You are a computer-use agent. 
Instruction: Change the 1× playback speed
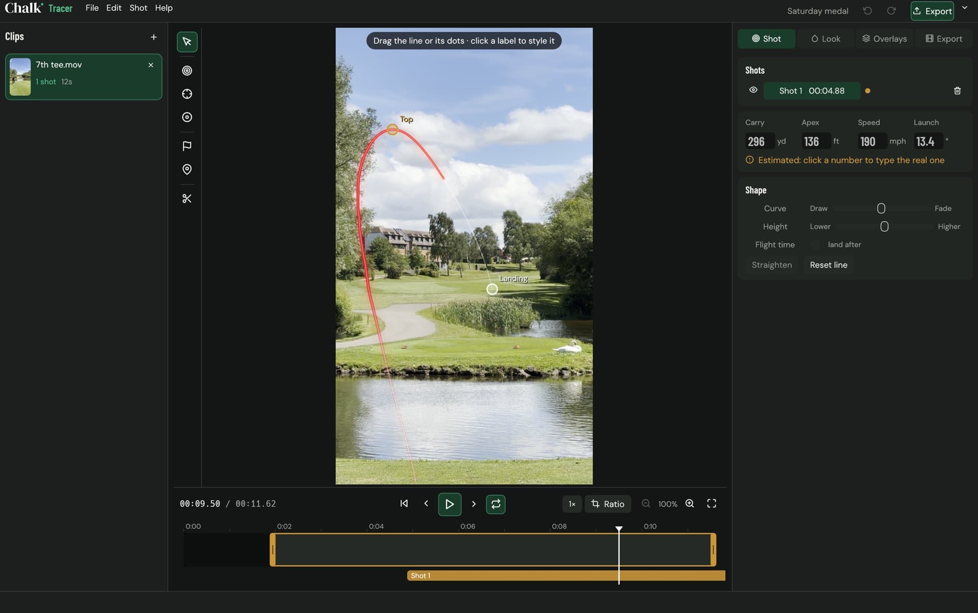(572, 504)
